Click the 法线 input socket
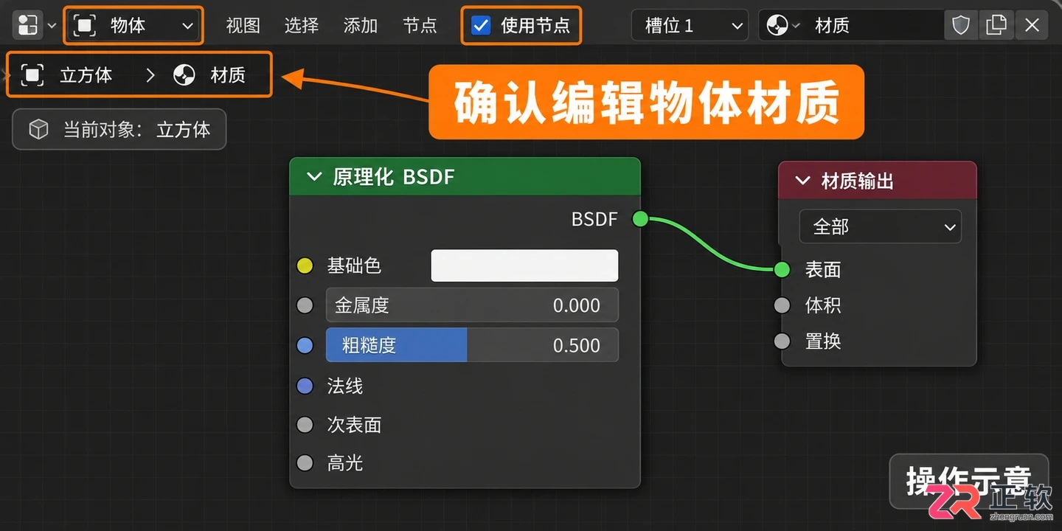Image resolution: width=1062 pixels, height=531 pixels. click(x=305, y=386)
